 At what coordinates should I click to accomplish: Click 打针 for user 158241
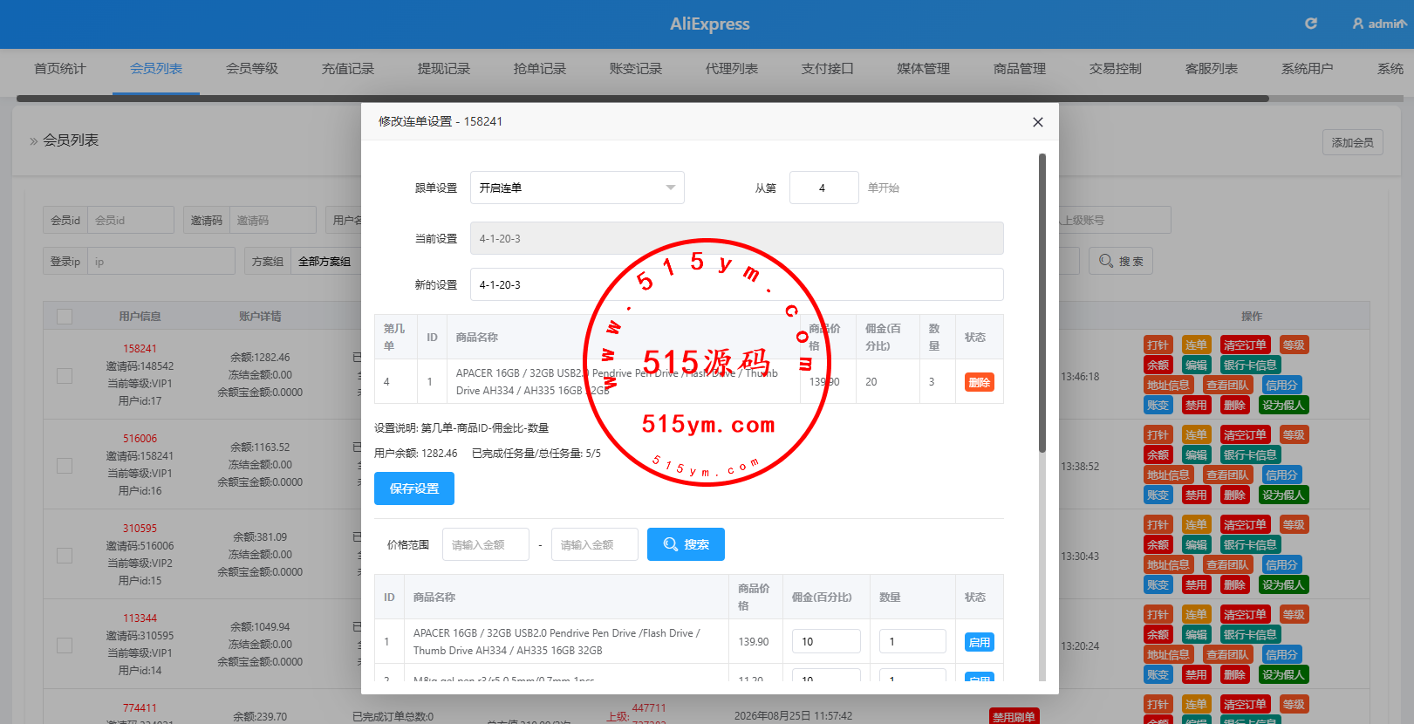tap(1158, 345)
